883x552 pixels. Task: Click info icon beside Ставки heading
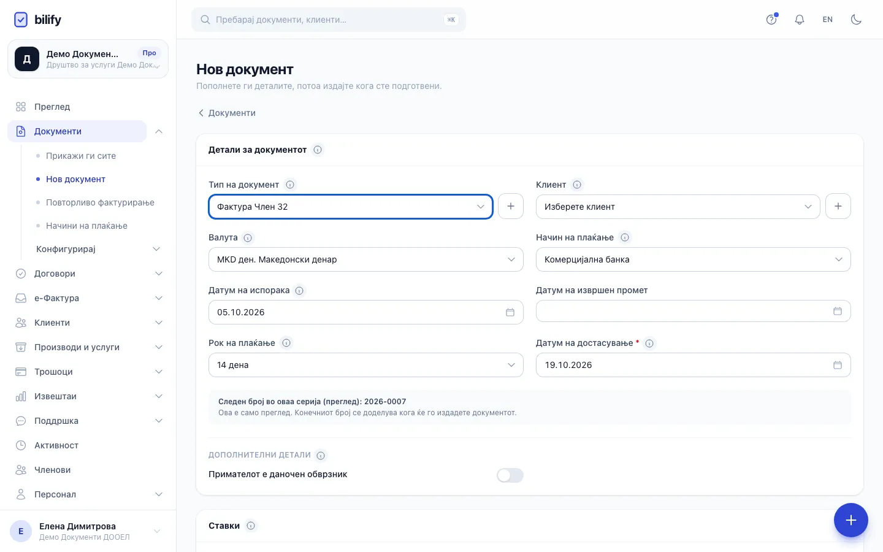[x=251, y=526]
